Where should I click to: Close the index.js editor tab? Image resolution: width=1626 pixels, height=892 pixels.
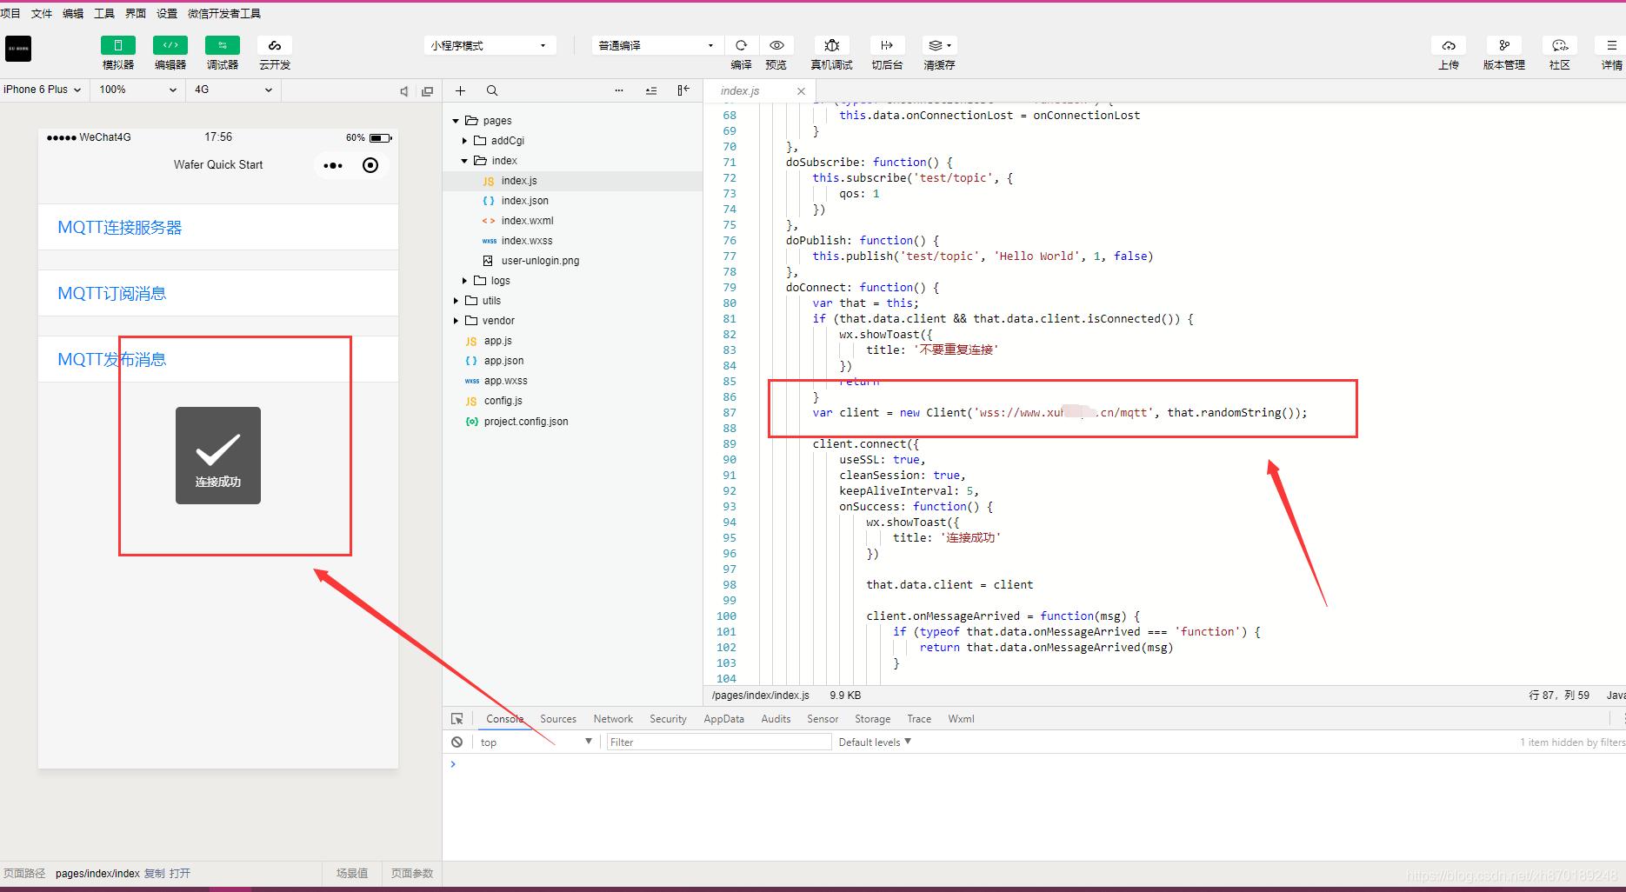point(801,91)
